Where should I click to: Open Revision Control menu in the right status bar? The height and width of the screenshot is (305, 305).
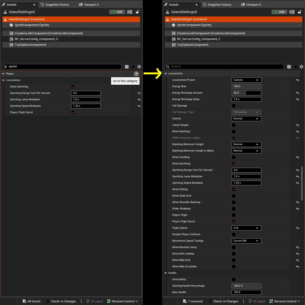click(285, 301)
